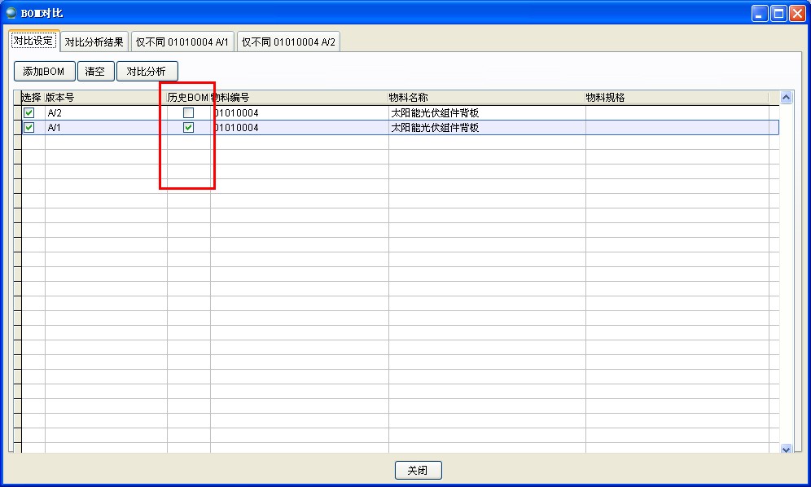Screen dimensions: 811x487
Task: Go to the 仅不同 01010004 A/2 tab
Action: click(x=288, y=42)
